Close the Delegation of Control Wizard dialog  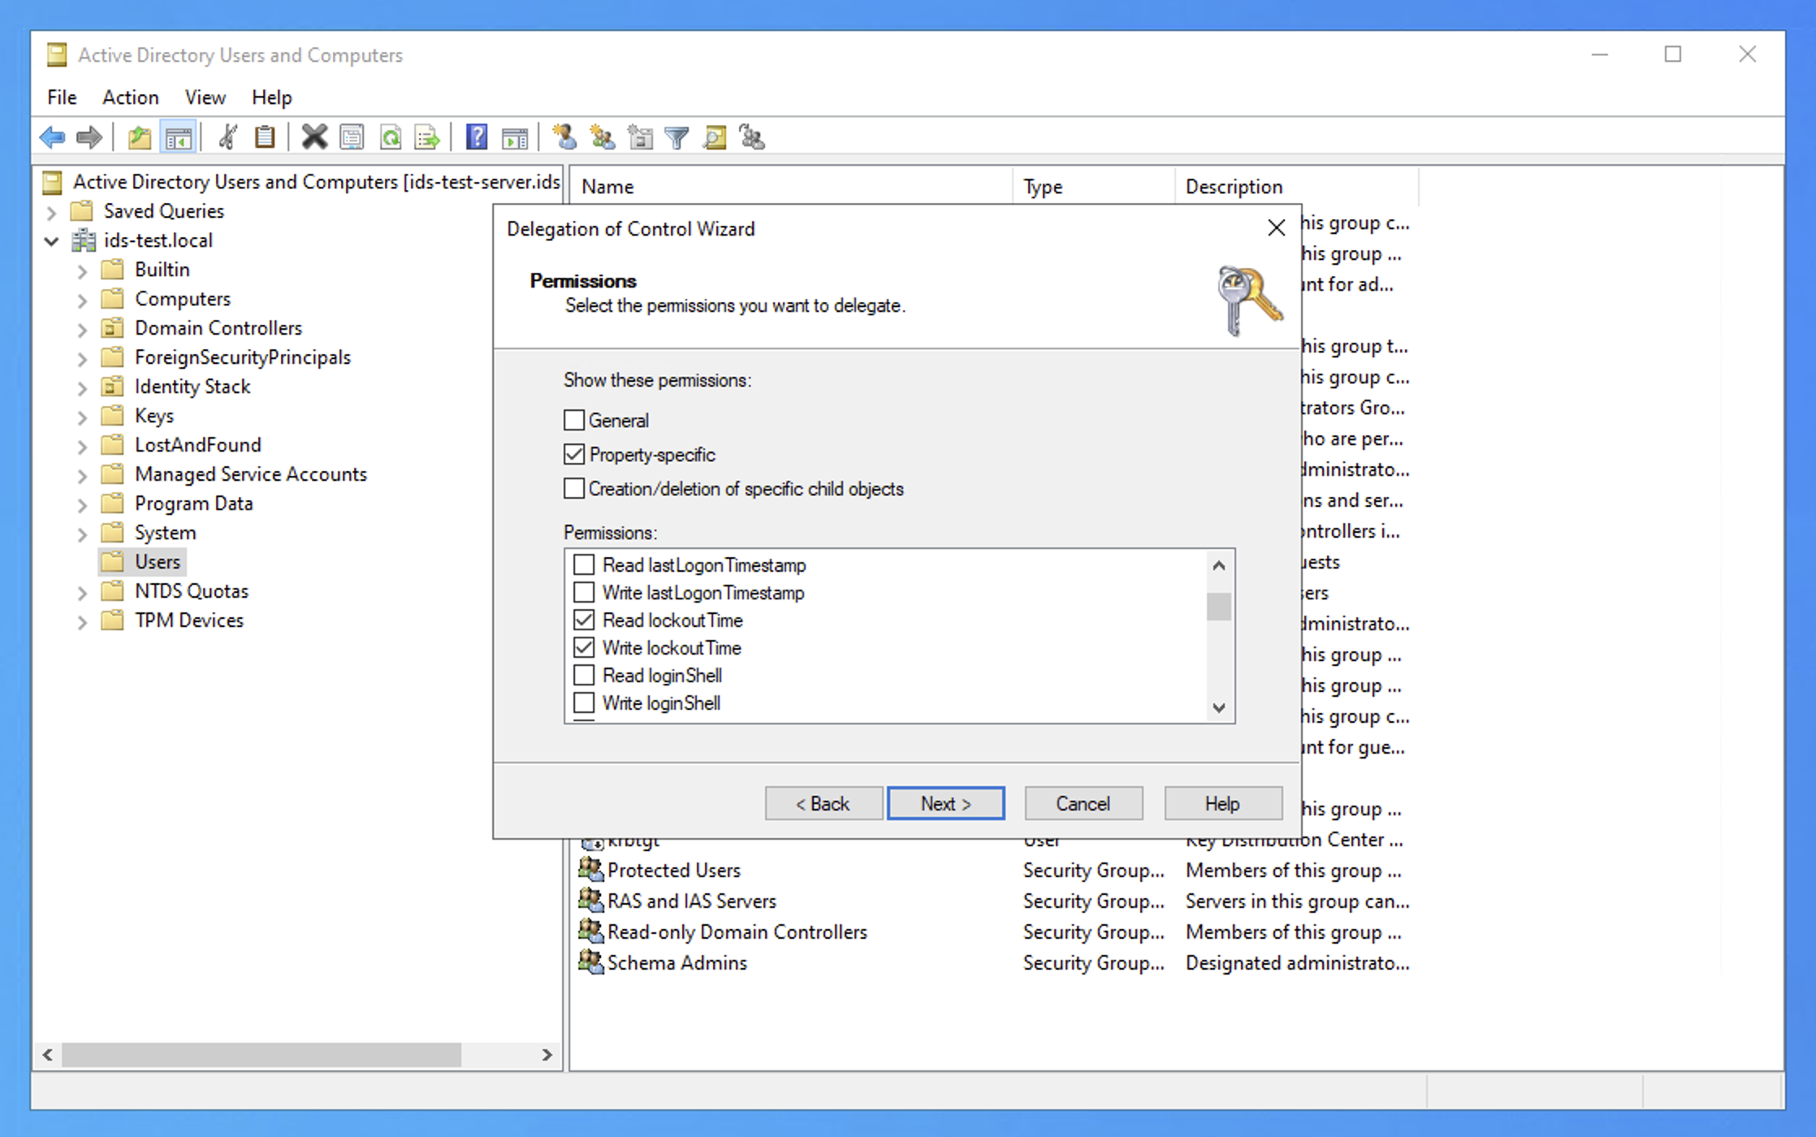tap(1277, 228)
